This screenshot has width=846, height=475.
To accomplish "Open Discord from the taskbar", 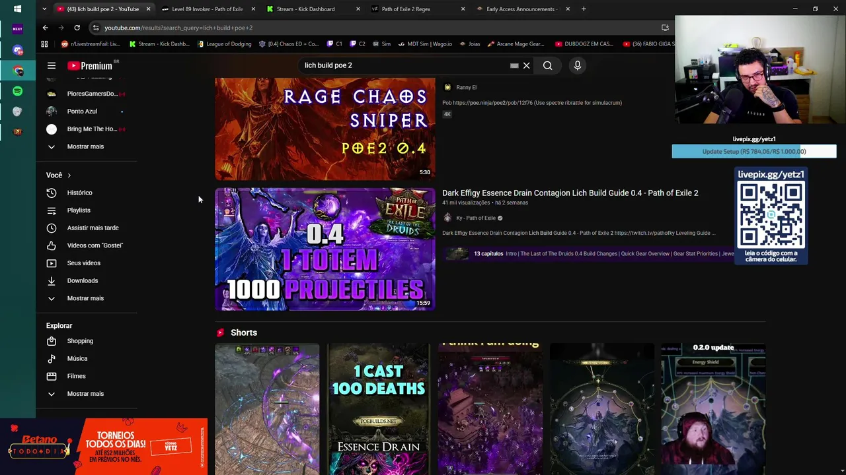I will tap(17, 50).
